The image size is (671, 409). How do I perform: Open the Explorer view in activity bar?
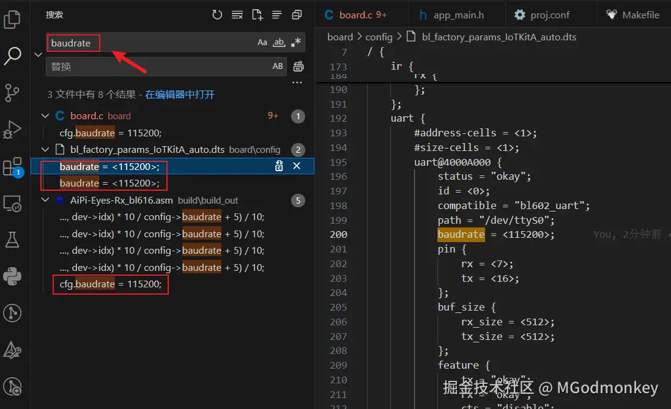12,19
